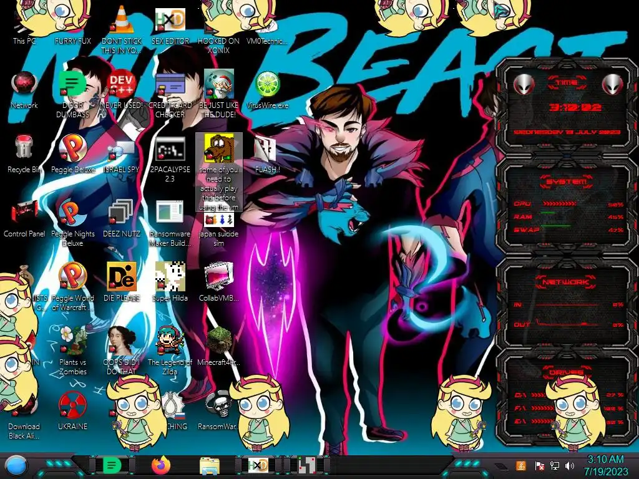Image resolution: width=639 pixels, height=479 pixels.
Task: Open Minecraft4Fr... grass block icon
Action: (x=218, y=341)
